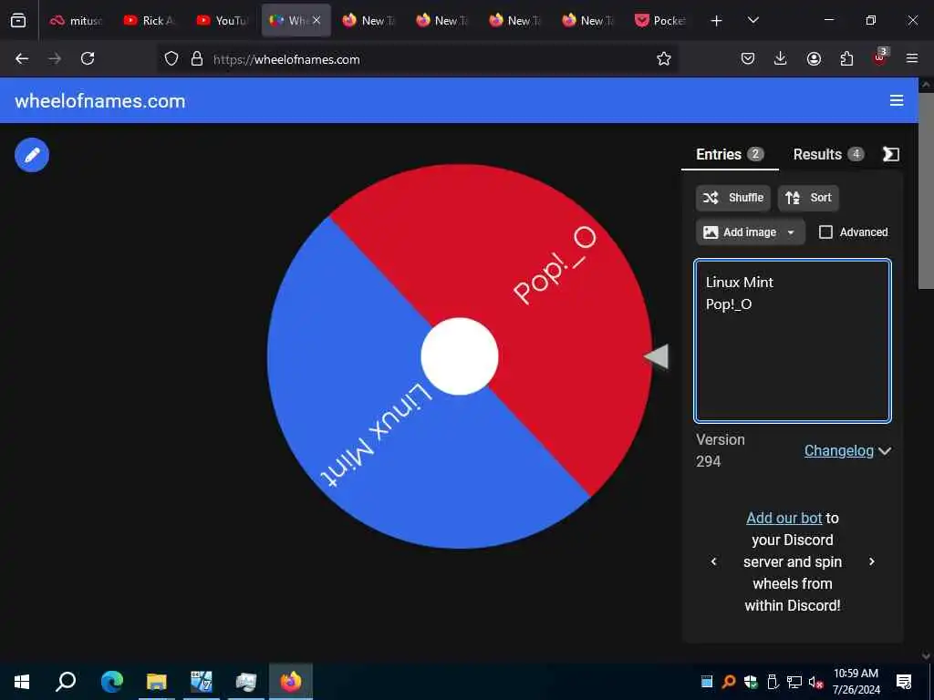Screen dimensions: 934x700
Task: Sort the wheel entries
Action: pyautogui.click(x=808, y=198)
